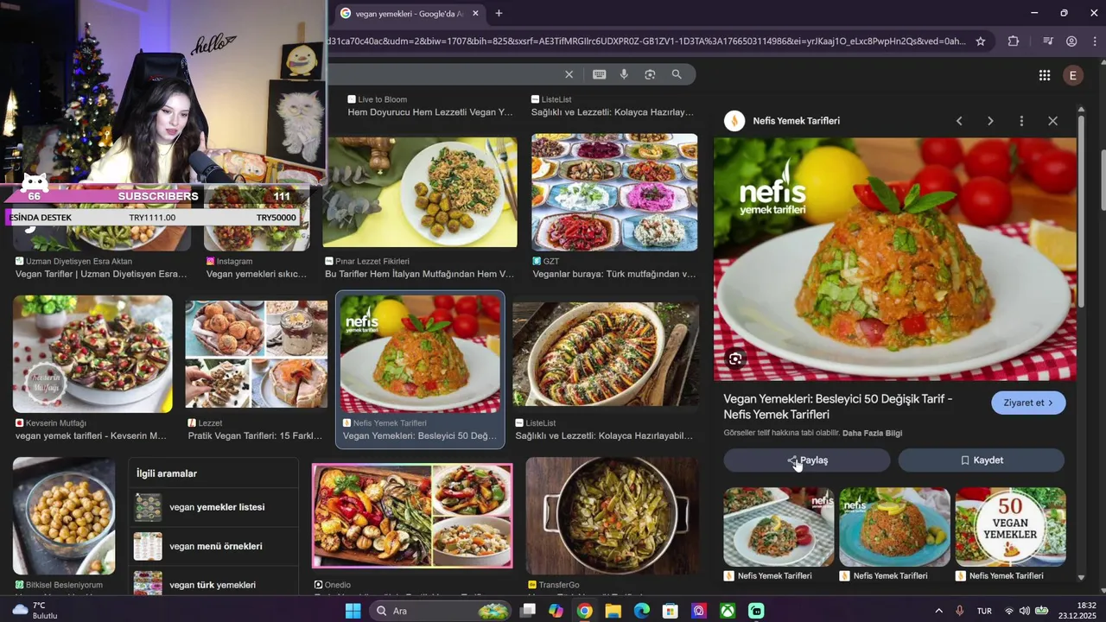Open the Live to Bloom result title
The width and height of the screenshot is (1106, 622).
[x=430, y=112]
